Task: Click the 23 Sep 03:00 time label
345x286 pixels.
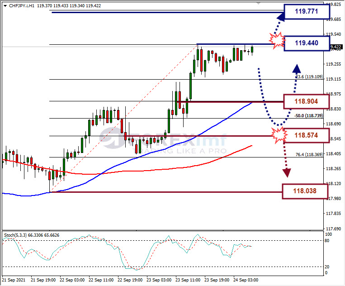Action: 159,280
